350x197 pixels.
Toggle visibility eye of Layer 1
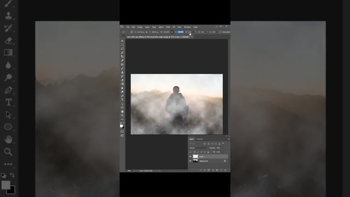(190, 157)
